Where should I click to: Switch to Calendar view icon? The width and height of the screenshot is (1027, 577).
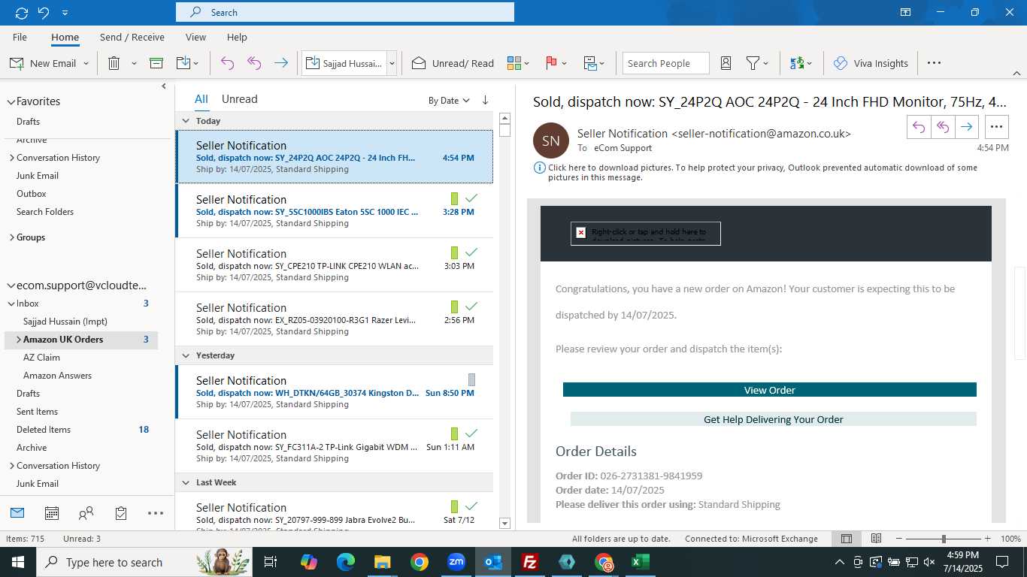coord(52,513)
